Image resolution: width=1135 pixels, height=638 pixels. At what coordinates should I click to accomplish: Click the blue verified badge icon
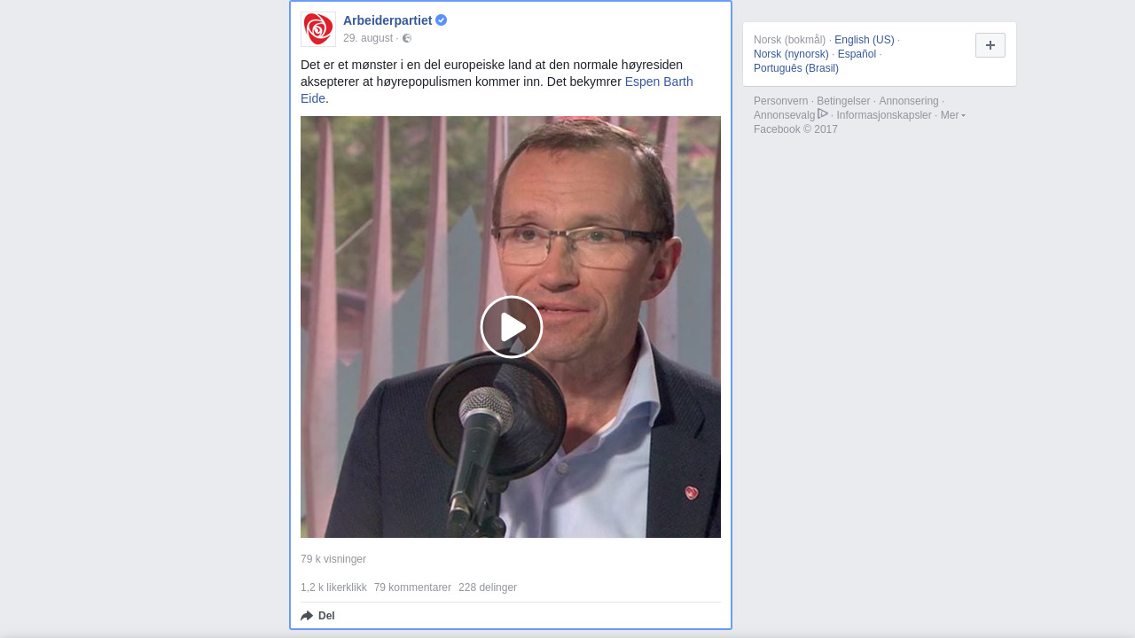tap(442, 20)
